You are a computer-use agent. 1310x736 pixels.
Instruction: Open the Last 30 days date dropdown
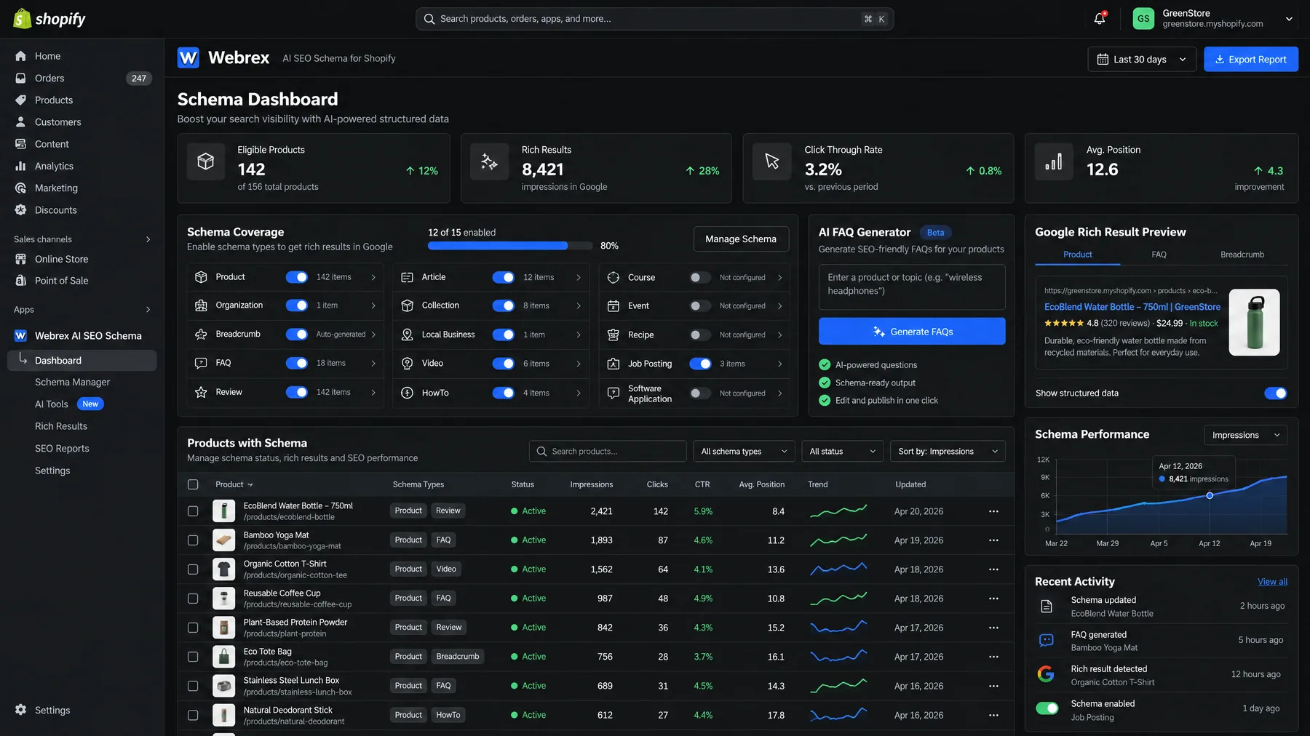[1142, 60]
